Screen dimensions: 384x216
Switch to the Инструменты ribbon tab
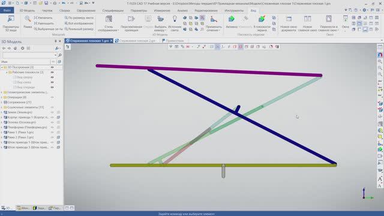[234, 11]
